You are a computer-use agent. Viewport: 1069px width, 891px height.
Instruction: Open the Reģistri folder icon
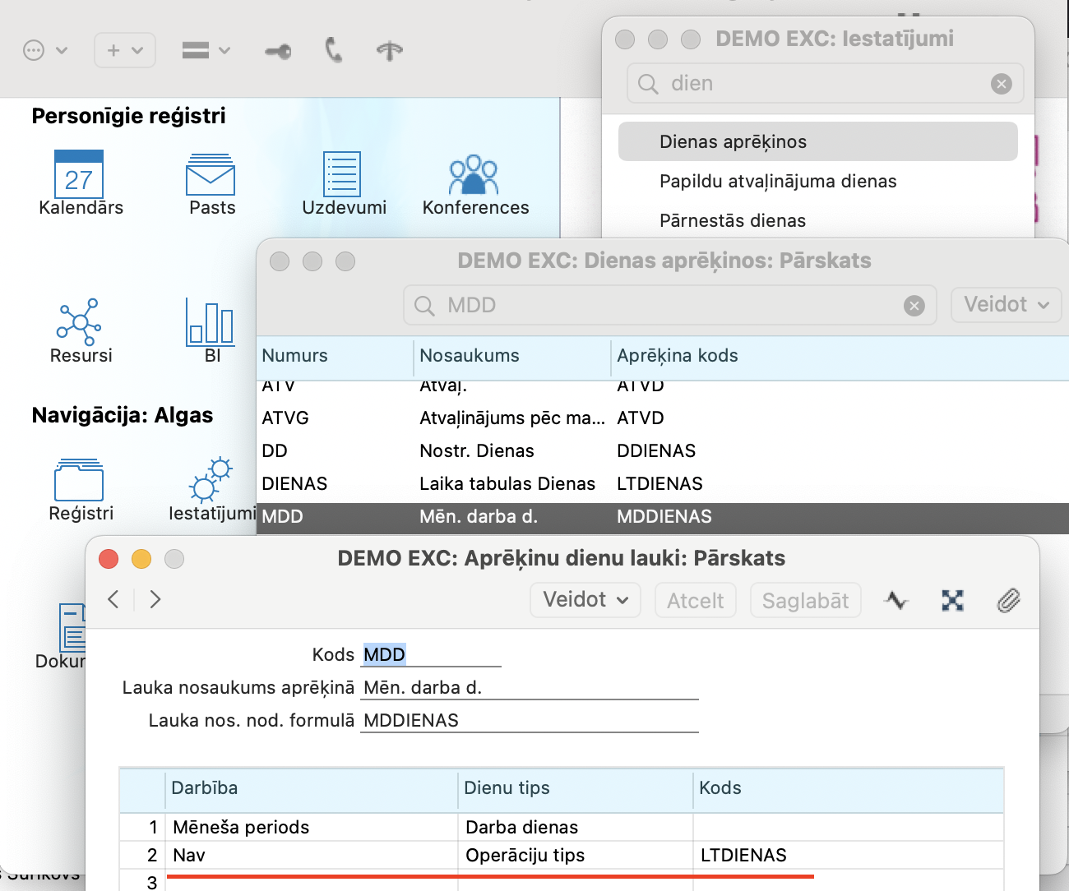tap(79, 481)
